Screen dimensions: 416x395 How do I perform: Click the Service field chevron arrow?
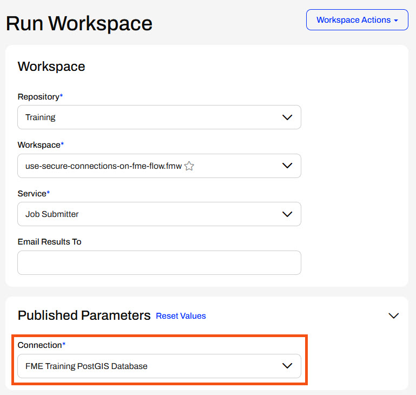point(287,214)
